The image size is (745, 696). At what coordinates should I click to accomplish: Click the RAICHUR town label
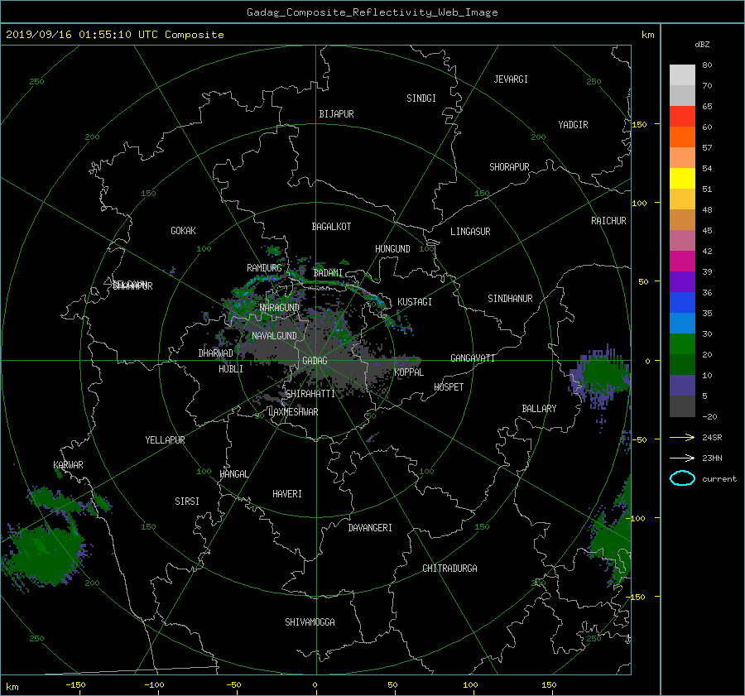point(608,221)
